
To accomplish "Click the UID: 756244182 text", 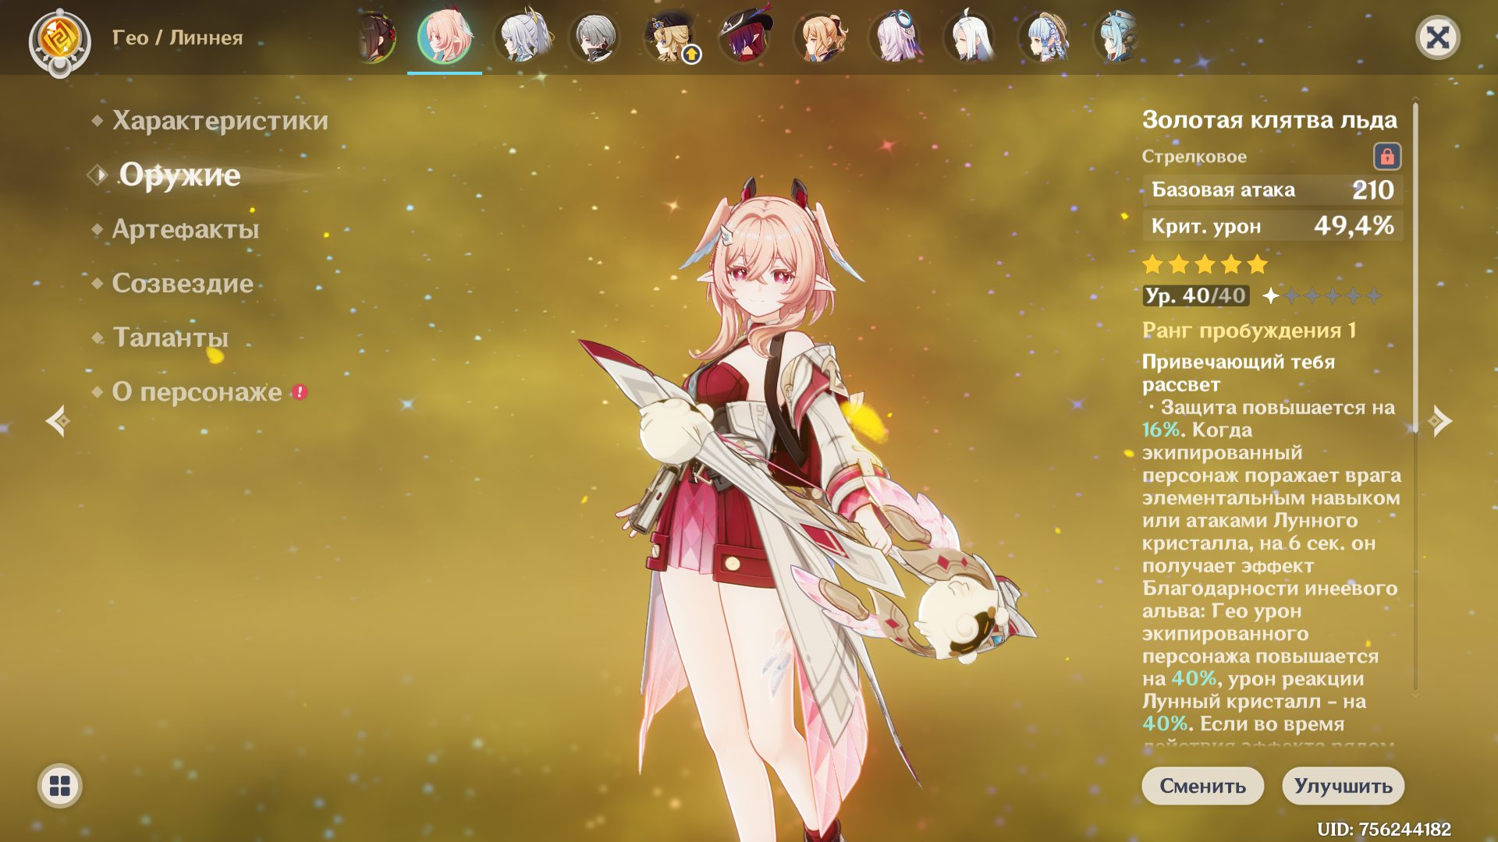I will click(x=1384, y=830).
